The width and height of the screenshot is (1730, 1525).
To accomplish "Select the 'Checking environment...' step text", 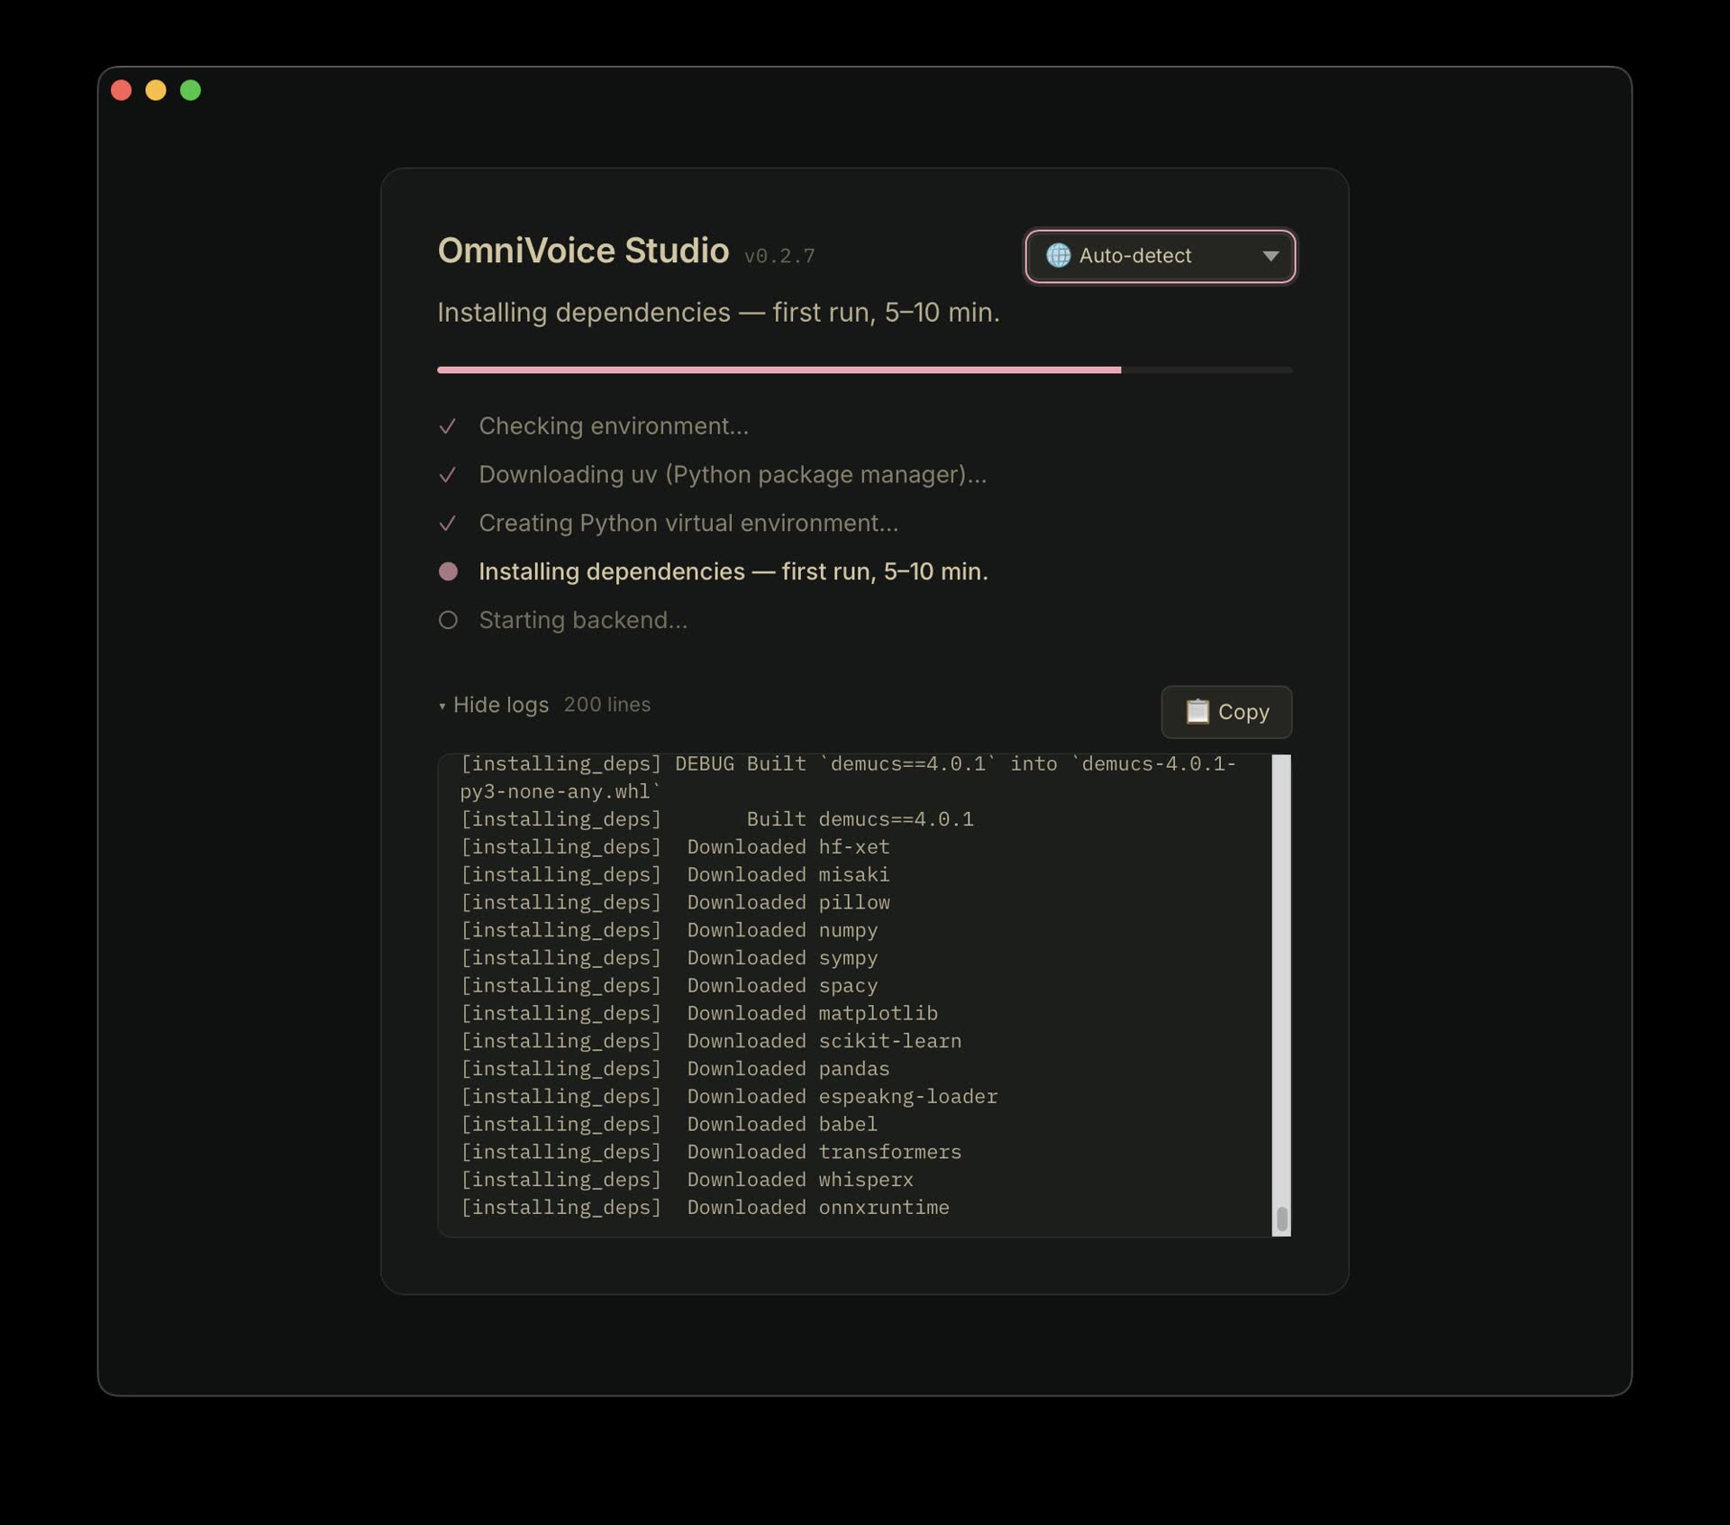I will 614,426.
